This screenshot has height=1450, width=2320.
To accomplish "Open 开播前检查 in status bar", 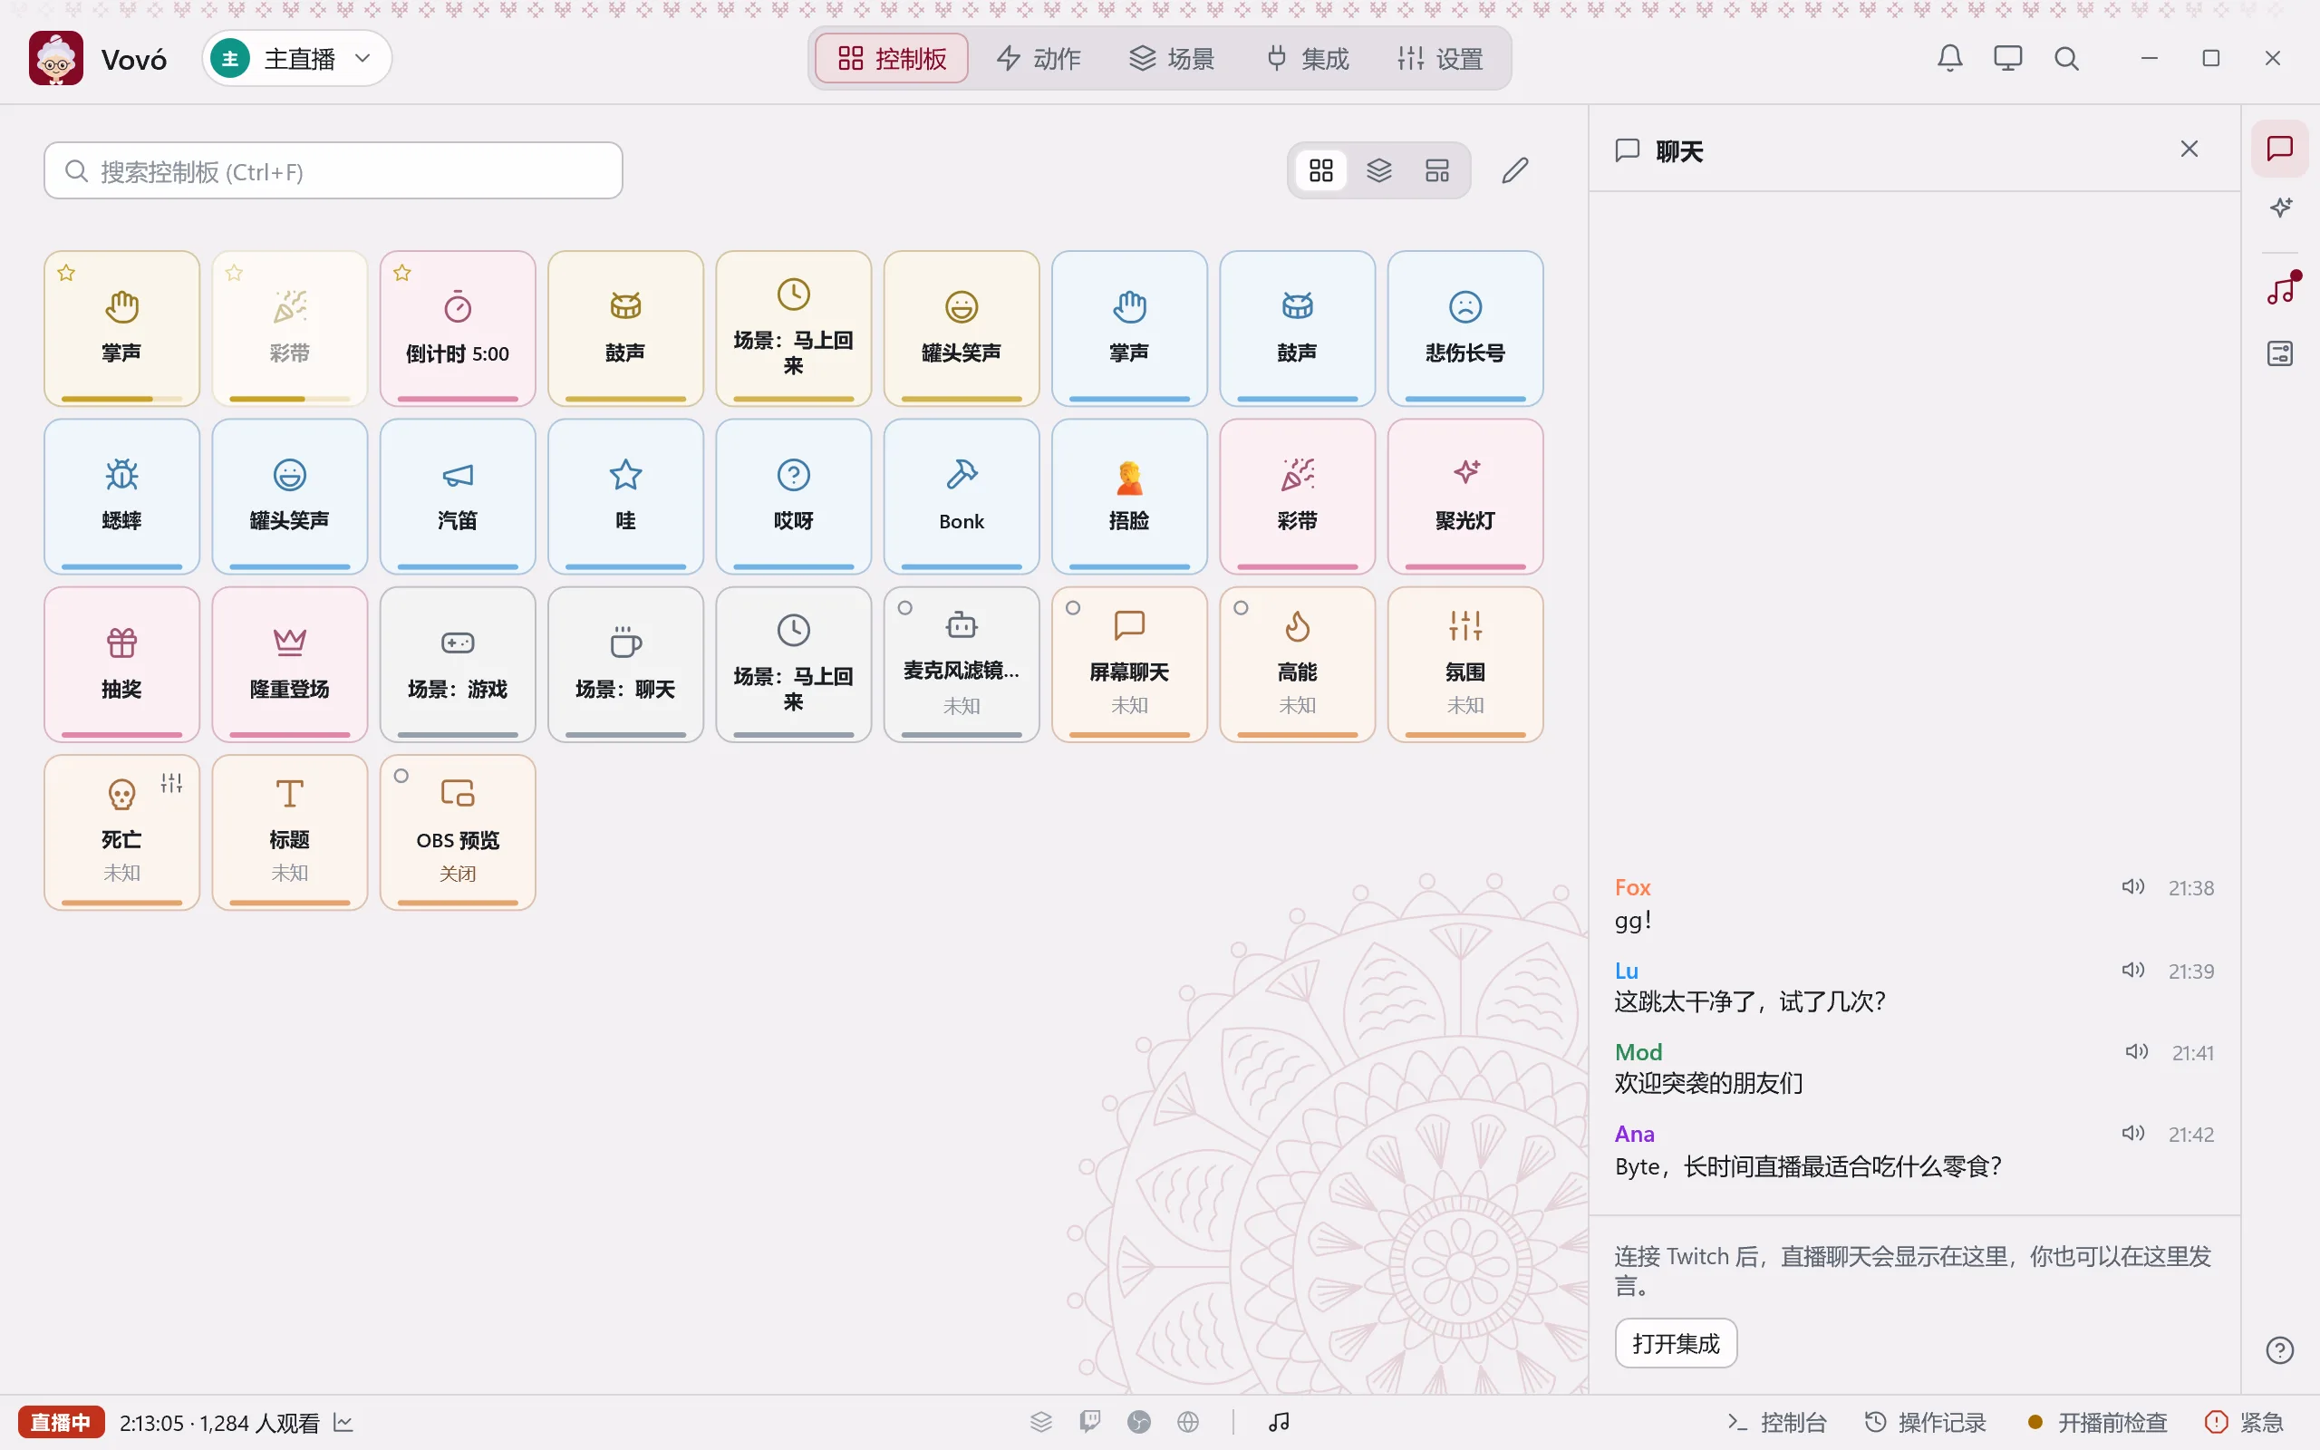I will [x=2098, y=1422].
